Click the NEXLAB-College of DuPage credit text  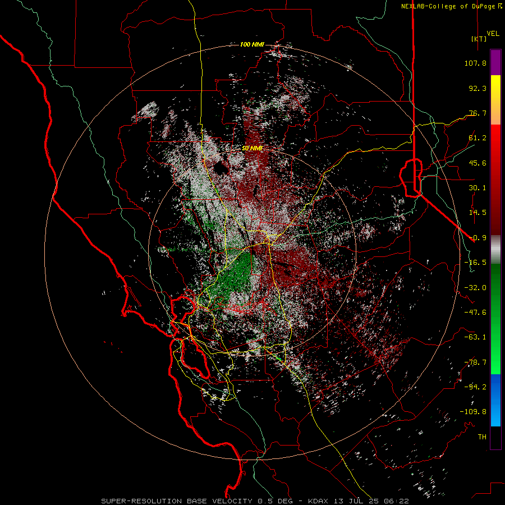[452, 6]
